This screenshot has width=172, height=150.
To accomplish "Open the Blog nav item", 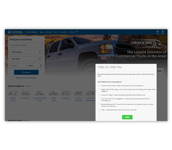I will pos(56,32).
